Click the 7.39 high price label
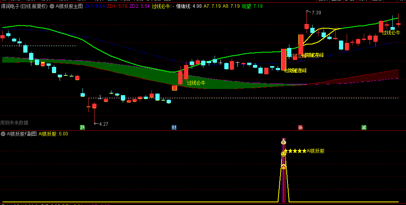406x205 pixels. (316, 12)
